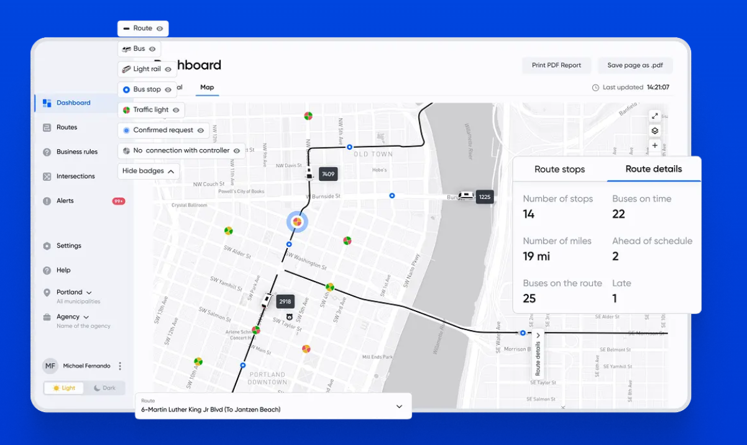
Task: Click bus marker 7409 on map
Action: 309,175
